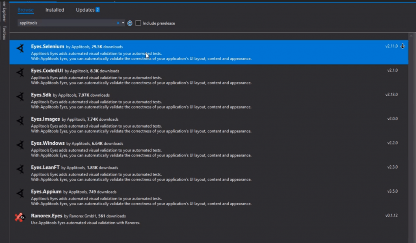416x243 pixels.
Task: Click the v2.3.0 version label
Action: pos(392,167)
